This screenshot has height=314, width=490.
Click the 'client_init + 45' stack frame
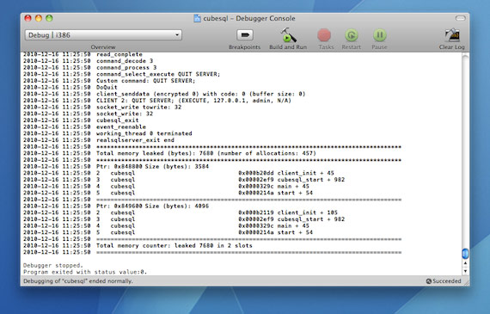point(306,173)
